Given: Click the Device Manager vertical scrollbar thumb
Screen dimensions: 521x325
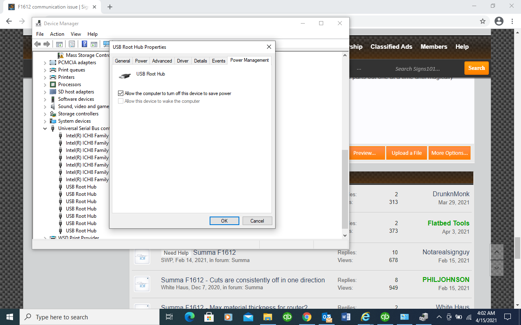Looking at the screenshot, I should [345, 189].
